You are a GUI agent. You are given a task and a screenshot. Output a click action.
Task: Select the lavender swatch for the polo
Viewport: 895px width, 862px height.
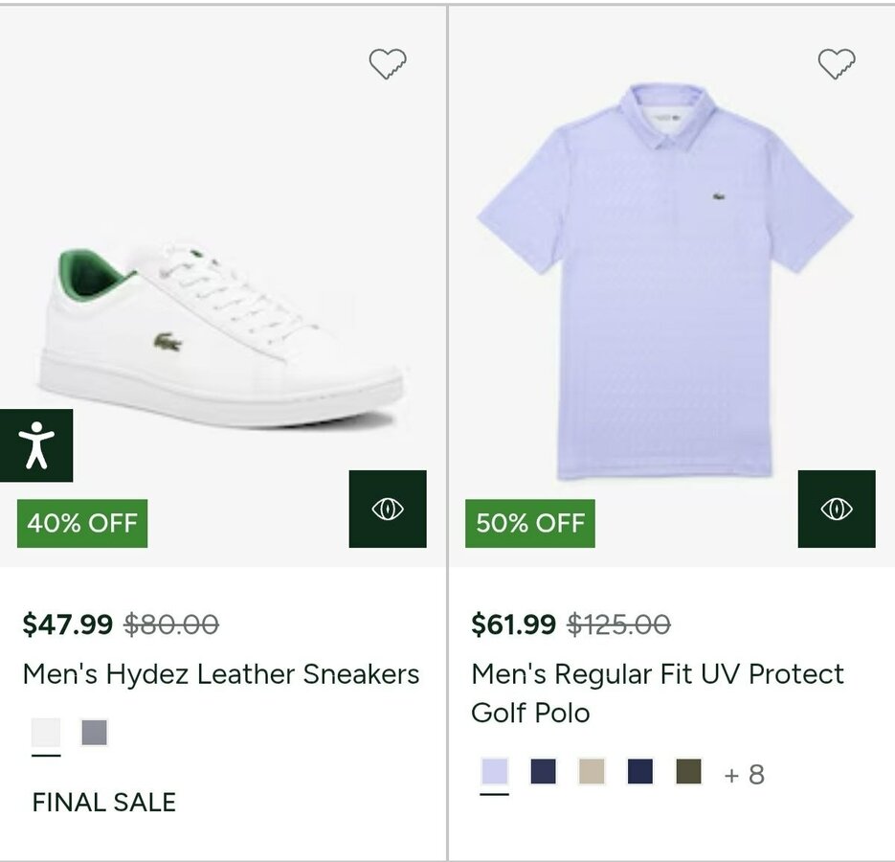pyautogui.click(x=495, y=771)
